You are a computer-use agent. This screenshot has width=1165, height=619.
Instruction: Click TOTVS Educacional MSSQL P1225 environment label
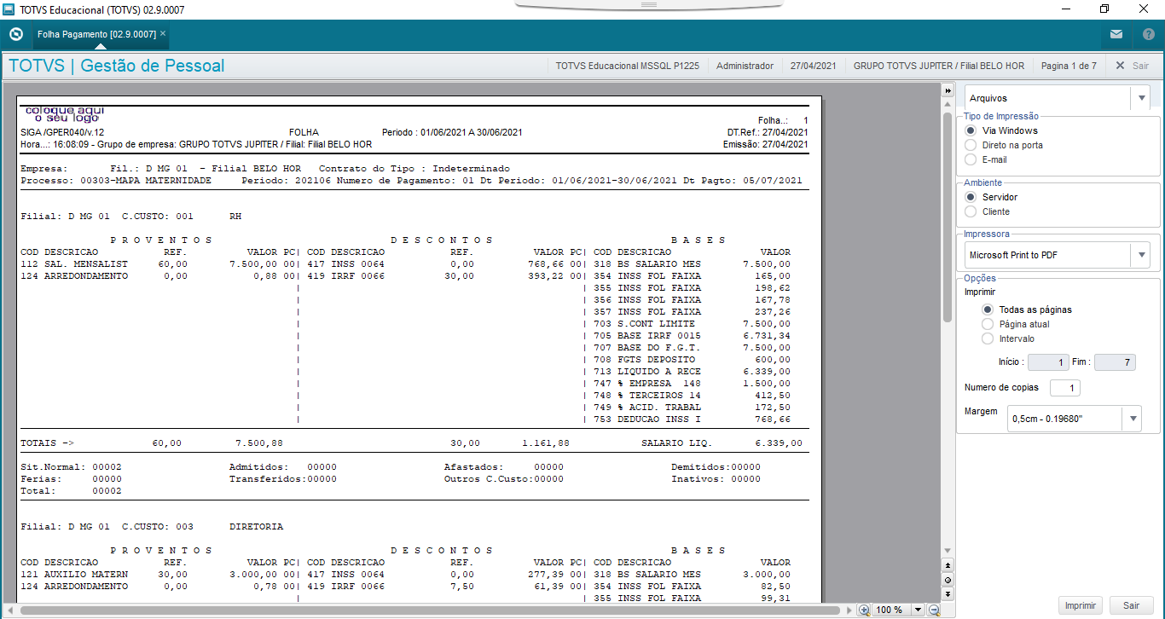(627, 66)
